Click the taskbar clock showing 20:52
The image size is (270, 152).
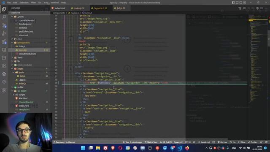click(x=257, y=148)
